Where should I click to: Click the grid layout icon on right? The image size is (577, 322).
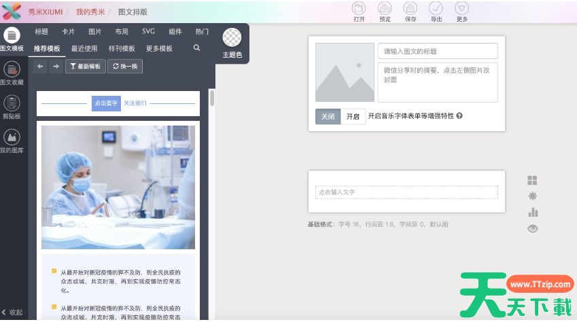point(532,180)
